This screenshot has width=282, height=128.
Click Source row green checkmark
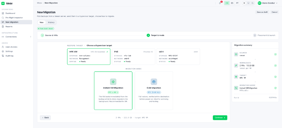coord(275,54)
